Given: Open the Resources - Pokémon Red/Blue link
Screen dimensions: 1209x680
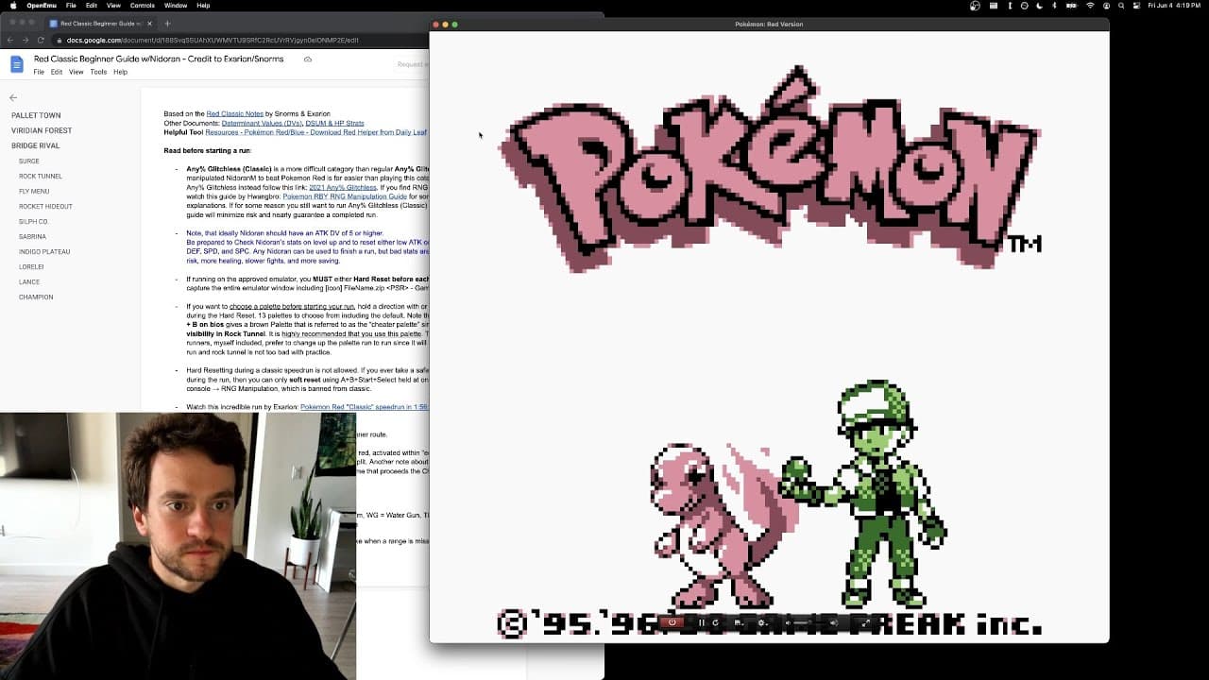Looking at the screenshot, I should [x=315, y=132].
